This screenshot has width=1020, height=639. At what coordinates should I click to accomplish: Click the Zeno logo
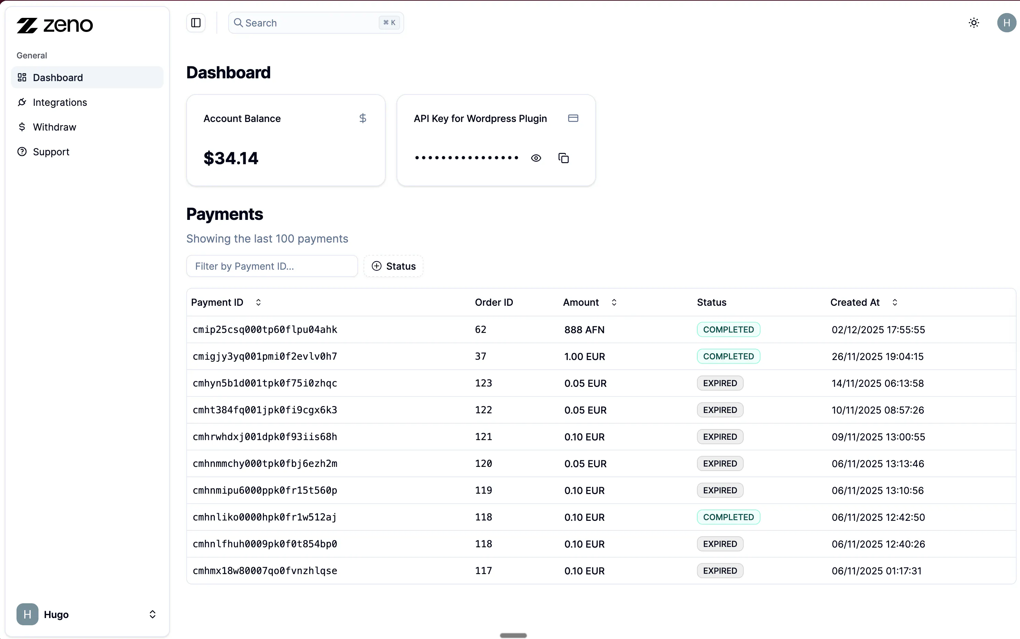coord(55,25)
